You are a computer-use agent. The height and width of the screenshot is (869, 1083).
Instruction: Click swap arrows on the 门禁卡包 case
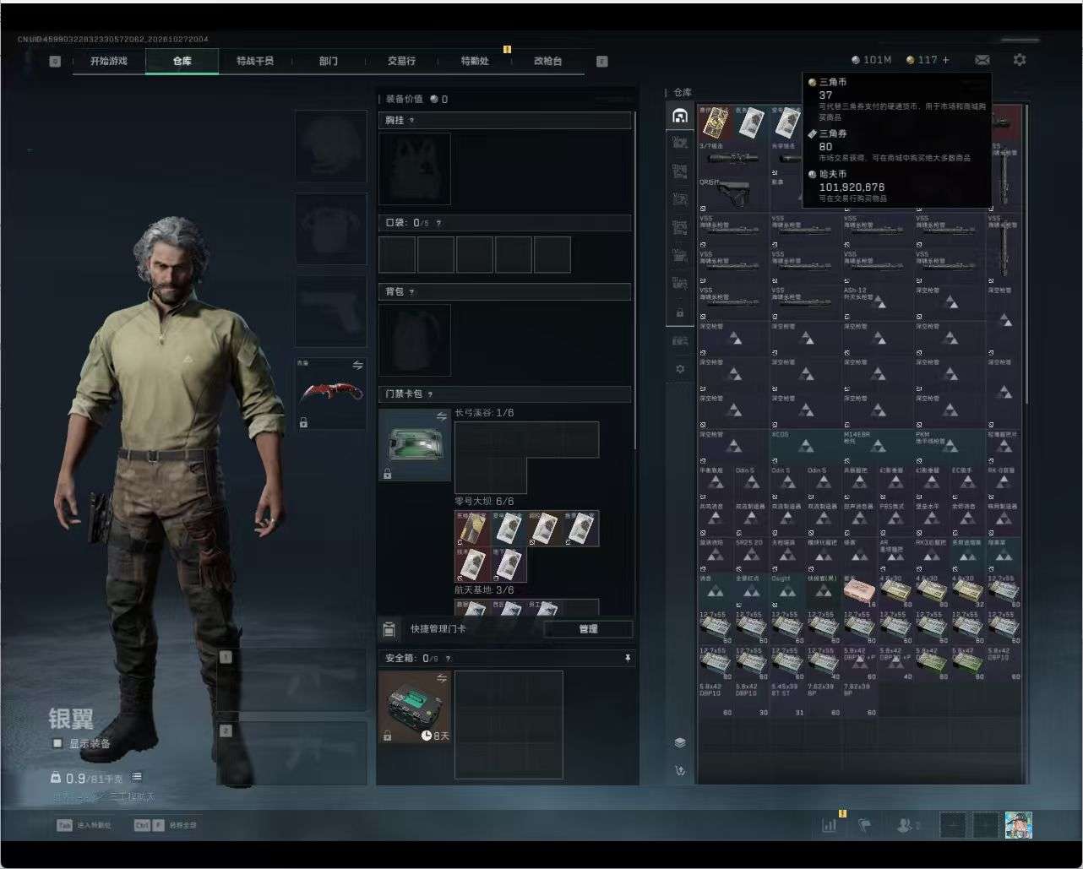[x=441, y=416]
